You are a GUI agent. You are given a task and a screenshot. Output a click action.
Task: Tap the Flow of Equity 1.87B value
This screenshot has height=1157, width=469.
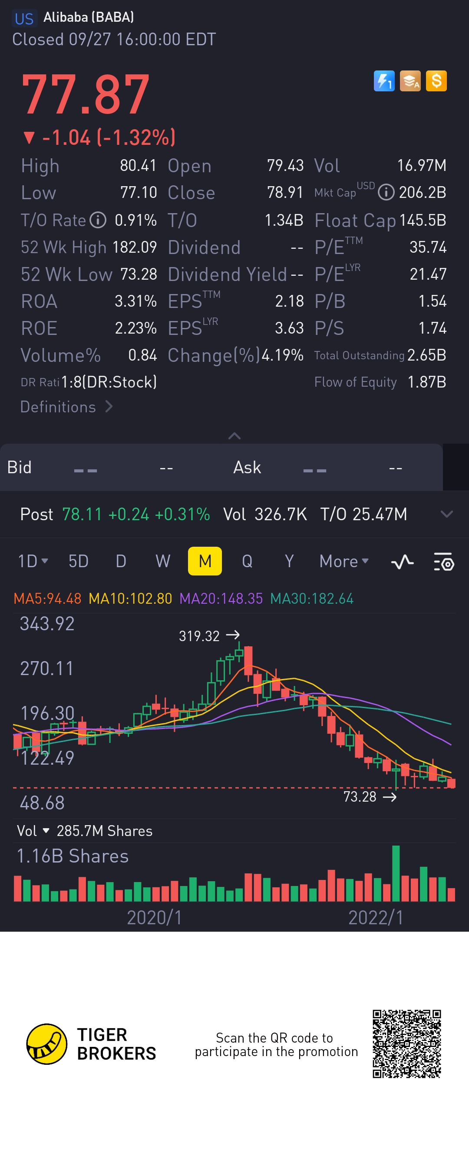click(427, 382)
